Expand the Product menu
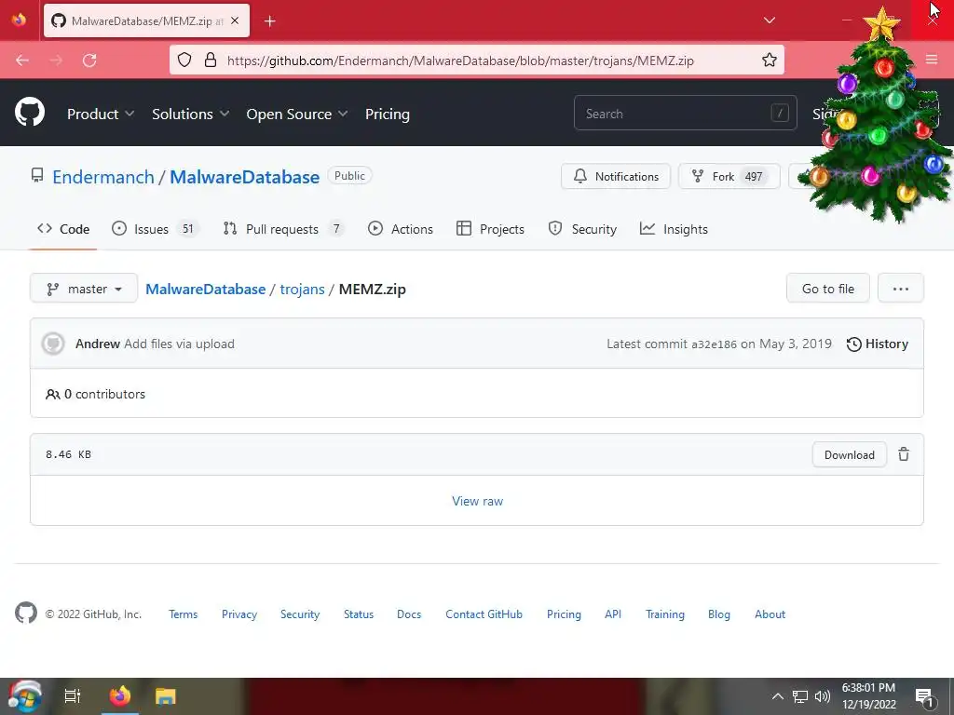The image size is (954, 715). [101, 114]
